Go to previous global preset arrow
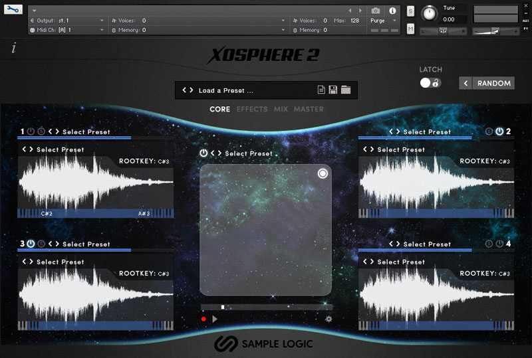Viewport: 532px width, 358px height. [x=184, y=90]
